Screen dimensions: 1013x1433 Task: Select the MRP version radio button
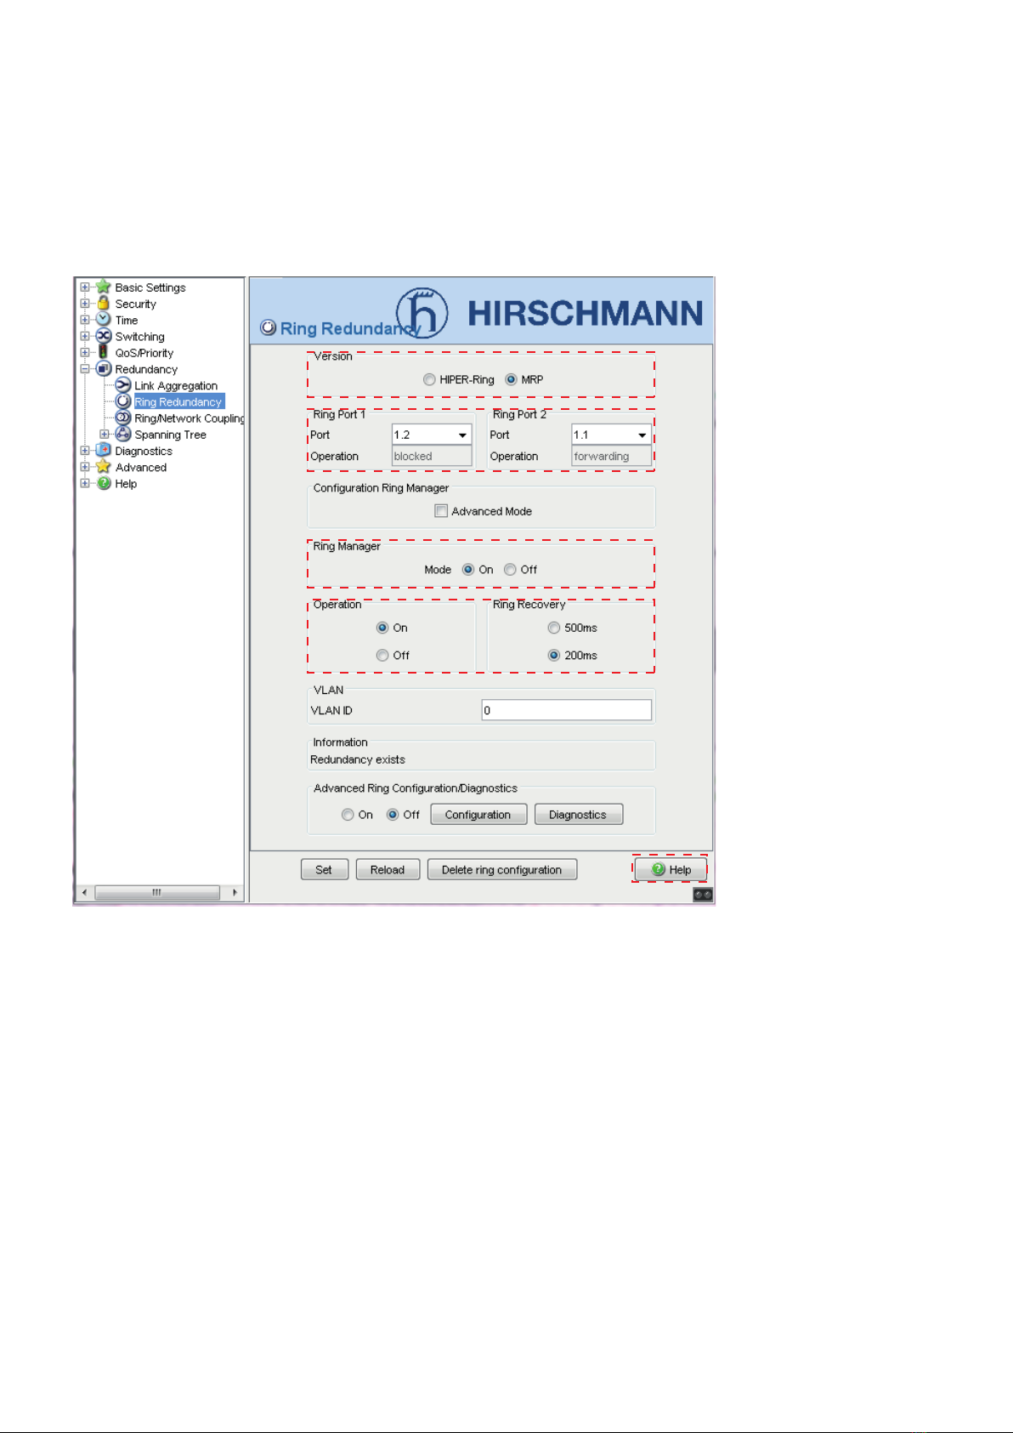click(511, 379)
